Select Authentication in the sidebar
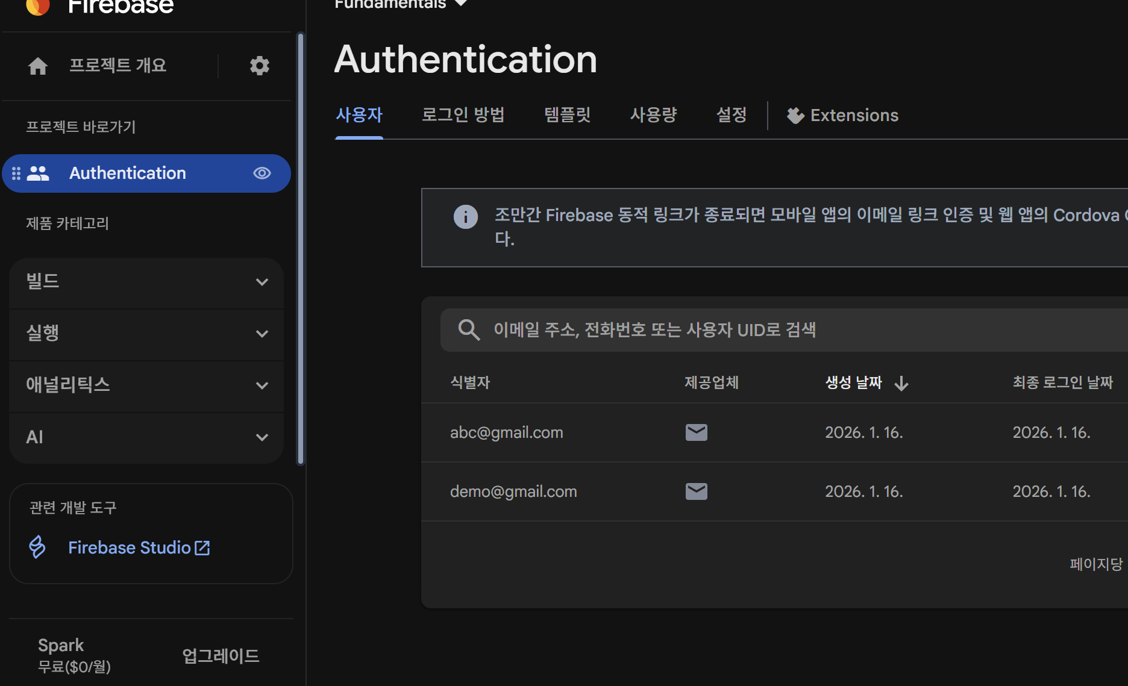This screenshot has height=686, width=1128. pos(146,173)
